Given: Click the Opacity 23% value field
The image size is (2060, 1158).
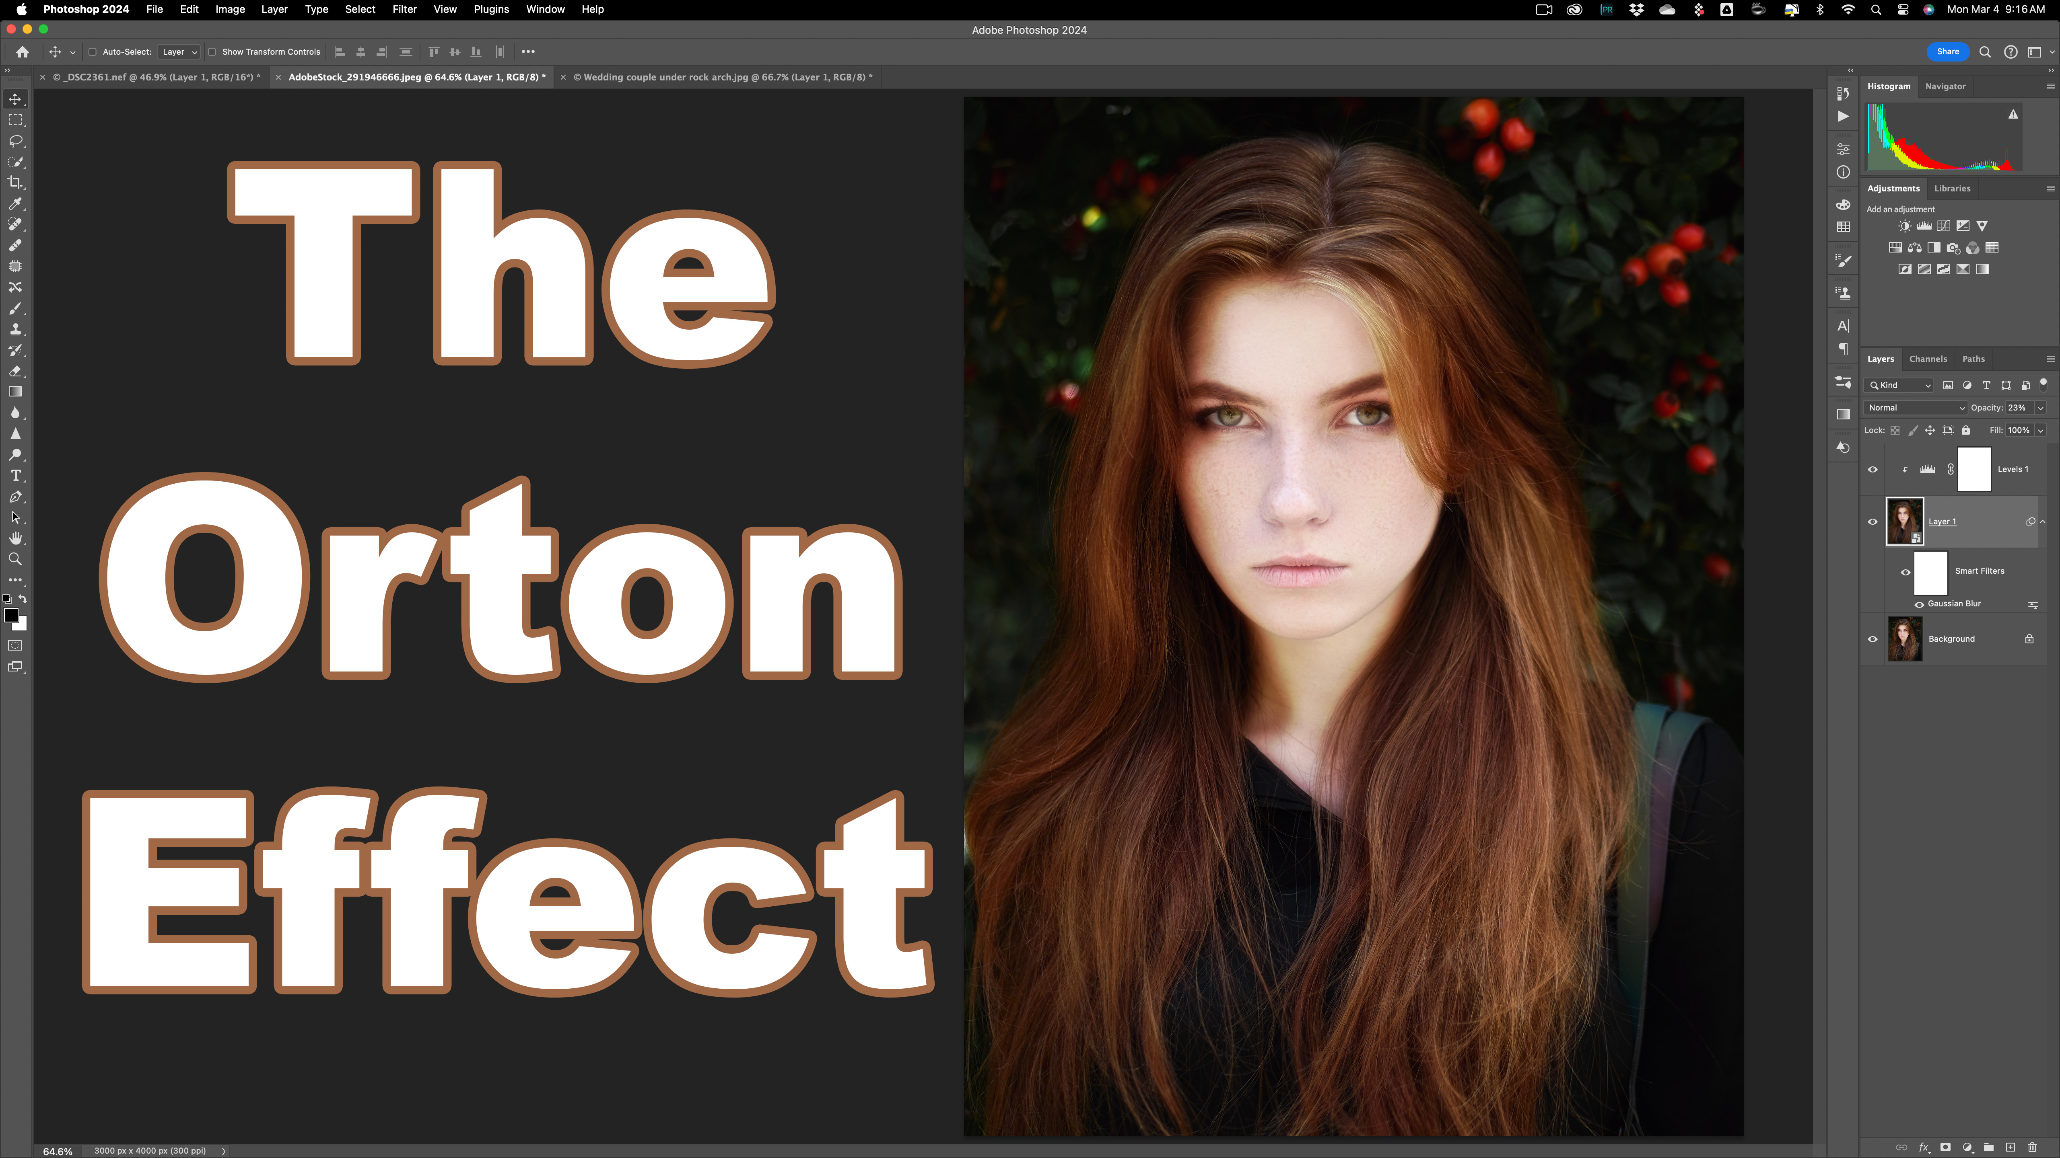Looking at the screenshot, I should pyautogui.click(x=2019, y=409).
